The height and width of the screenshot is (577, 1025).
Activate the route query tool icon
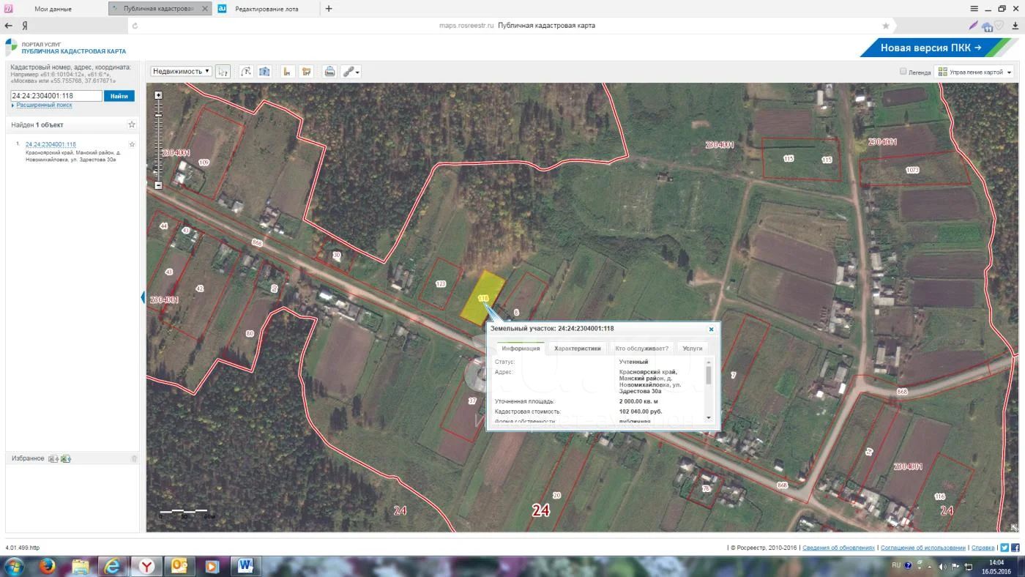tap(245, 72)
